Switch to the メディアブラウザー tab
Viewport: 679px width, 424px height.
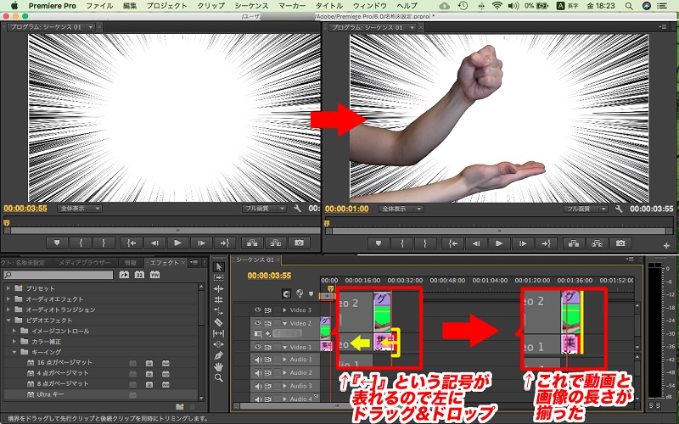pos(84,263)
